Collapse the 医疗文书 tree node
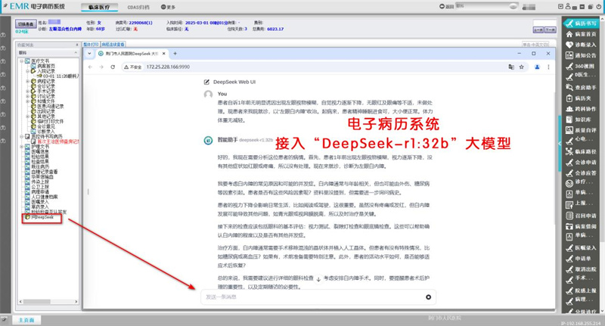The width and height of the screenshot is (605, 326). (x=22, y=61)
